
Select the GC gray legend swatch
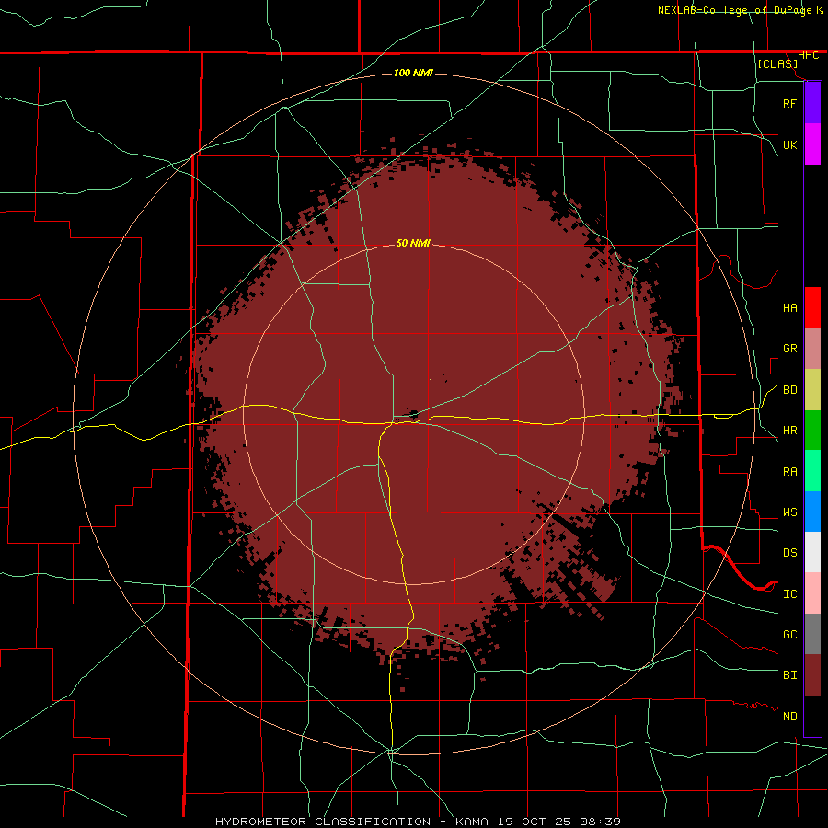click(x=812, y=634)
